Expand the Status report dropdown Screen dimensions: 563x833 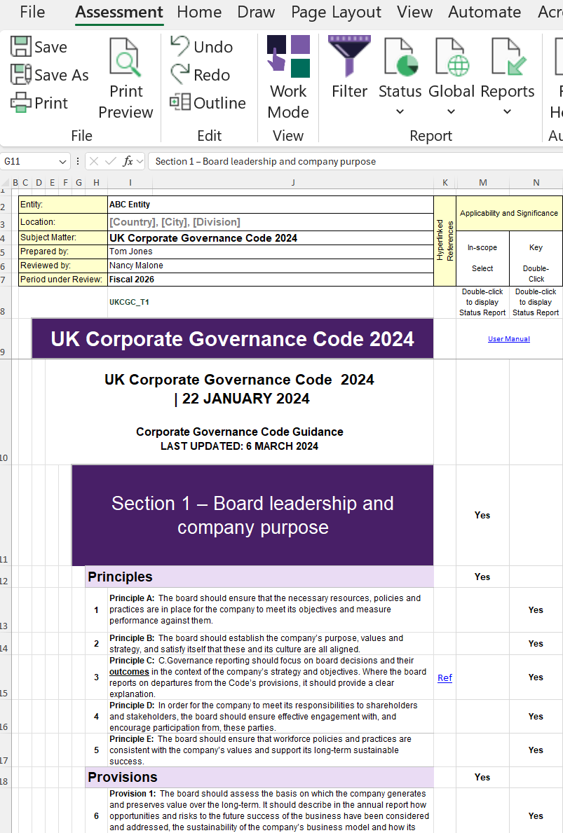[x=400, y=111]
